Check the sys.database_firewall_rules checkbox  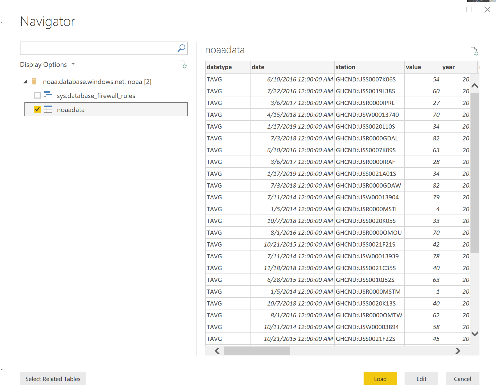tap(37, 95)
